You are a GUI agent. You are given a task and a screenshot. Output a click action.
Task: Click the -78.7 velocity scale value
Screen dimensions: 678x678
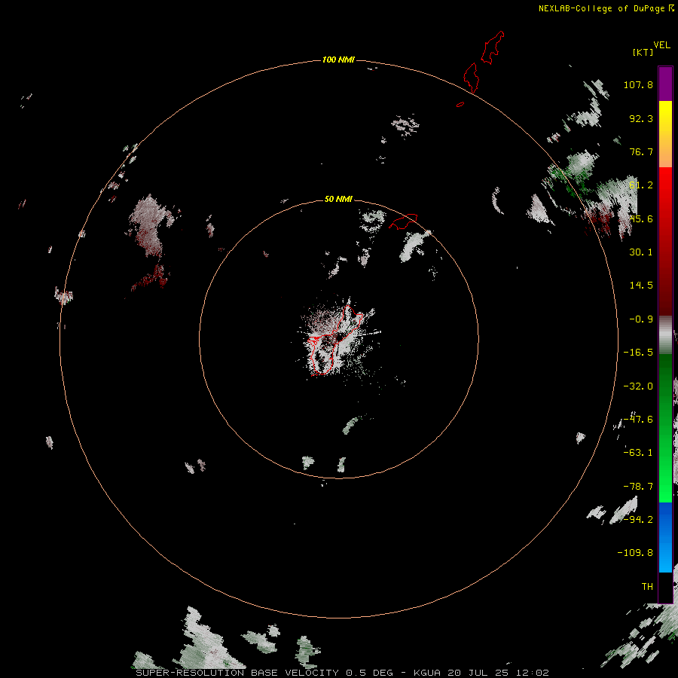[x=638, y=487]
